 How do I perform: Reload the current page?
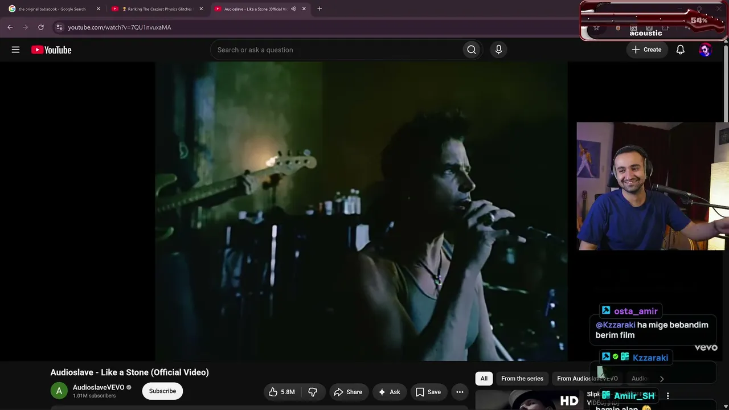point(40,27)
